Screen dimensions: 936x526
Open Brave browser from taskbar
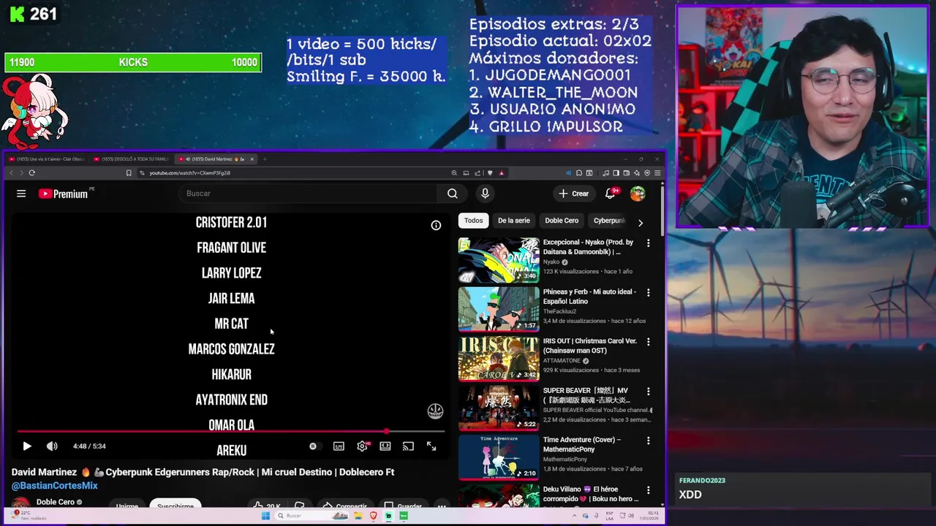(374, 516)
